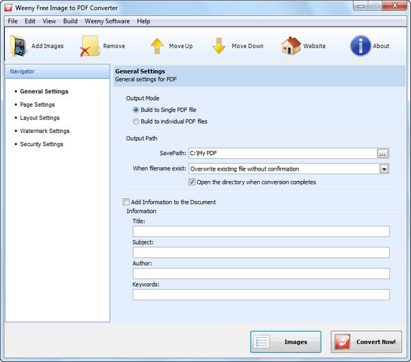Open the Weeny Software menu
Image resolution: width=411 pixels, height=362 pixels.
coord(108,21)
